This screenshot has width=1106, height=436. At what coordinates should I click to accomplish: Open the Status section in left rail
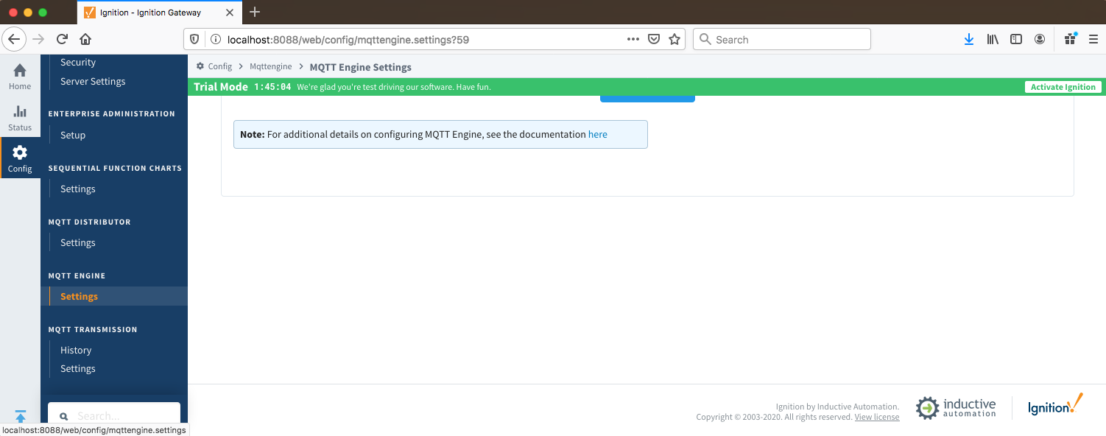[20, 118]
